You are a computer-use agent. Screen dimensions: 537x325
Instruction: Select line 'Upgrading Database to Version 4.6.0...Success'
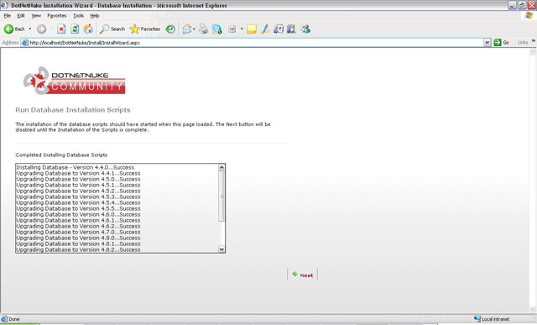click(x=78, y=214)
